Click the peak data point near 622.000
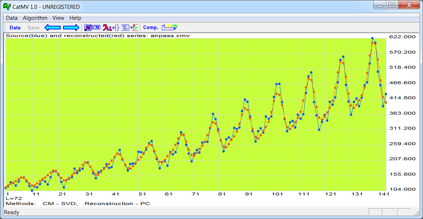Image resolution: width=423 pixels, height=219 pixels. [x=372, y=38]
